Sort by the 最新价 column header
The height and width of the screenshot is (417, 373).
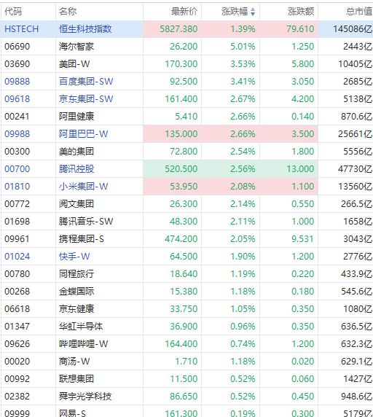[x=184, y=12]
